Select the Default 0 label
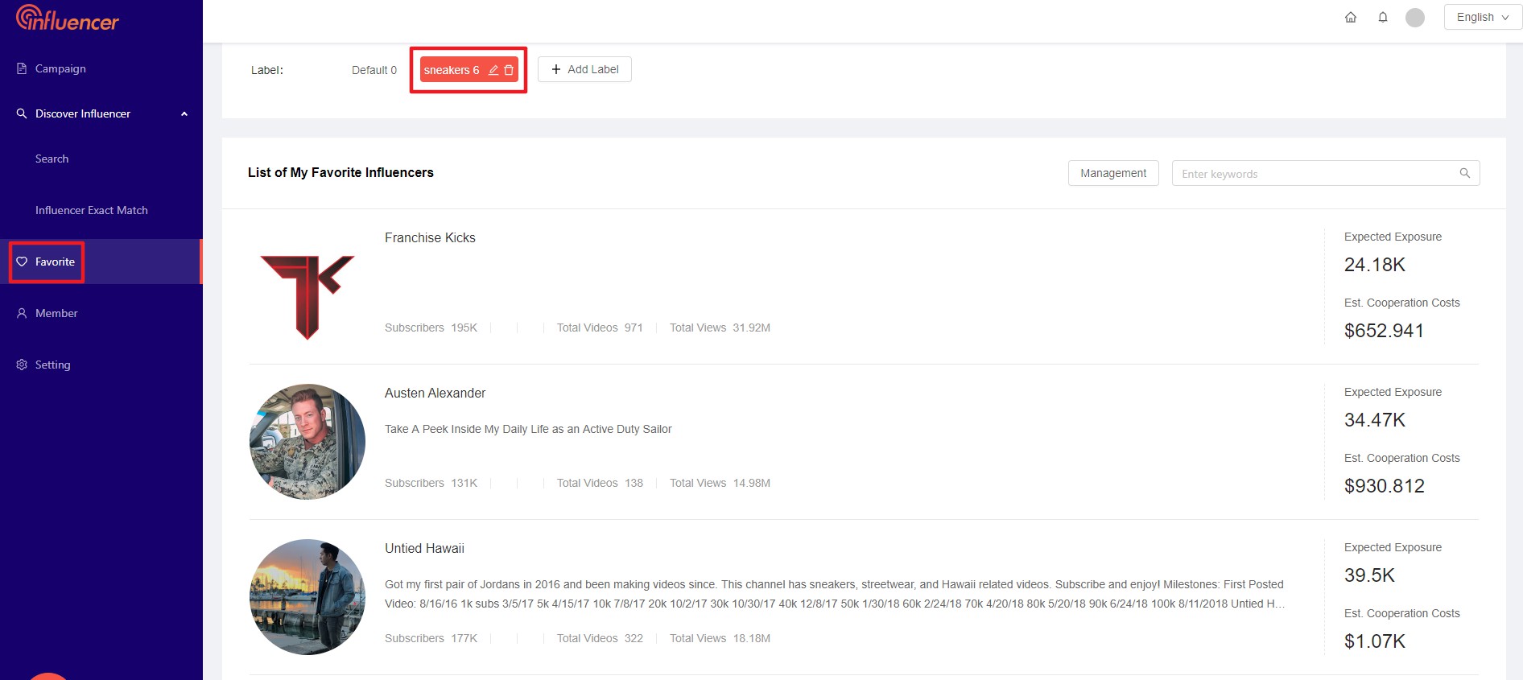 click(x=374, y=70)
